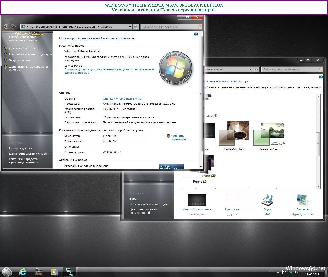Open Настройка удаленного доступа link
This screenshot has height=277, width=328.
click(x=30, y=54)
